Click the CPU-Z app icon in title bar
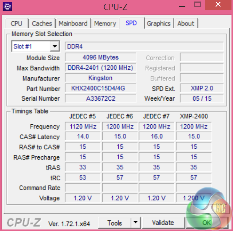 click(x=7, y=6)
